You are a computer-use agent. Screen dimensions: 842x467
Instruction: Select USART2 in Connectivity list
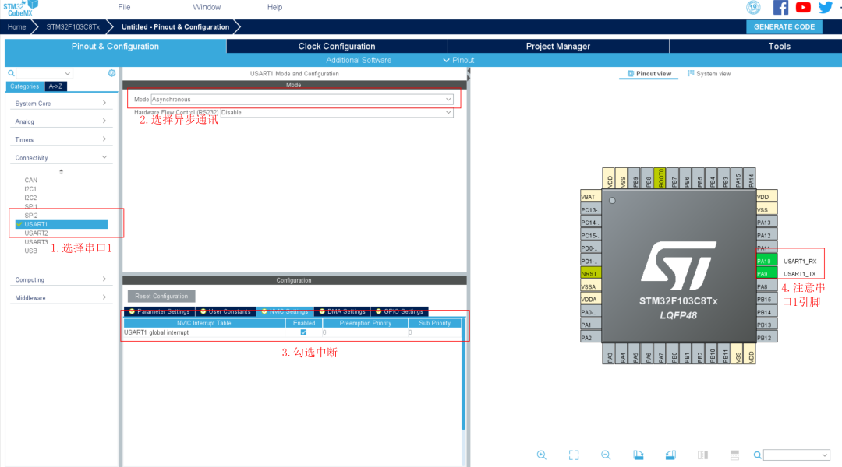coord(36,233)
